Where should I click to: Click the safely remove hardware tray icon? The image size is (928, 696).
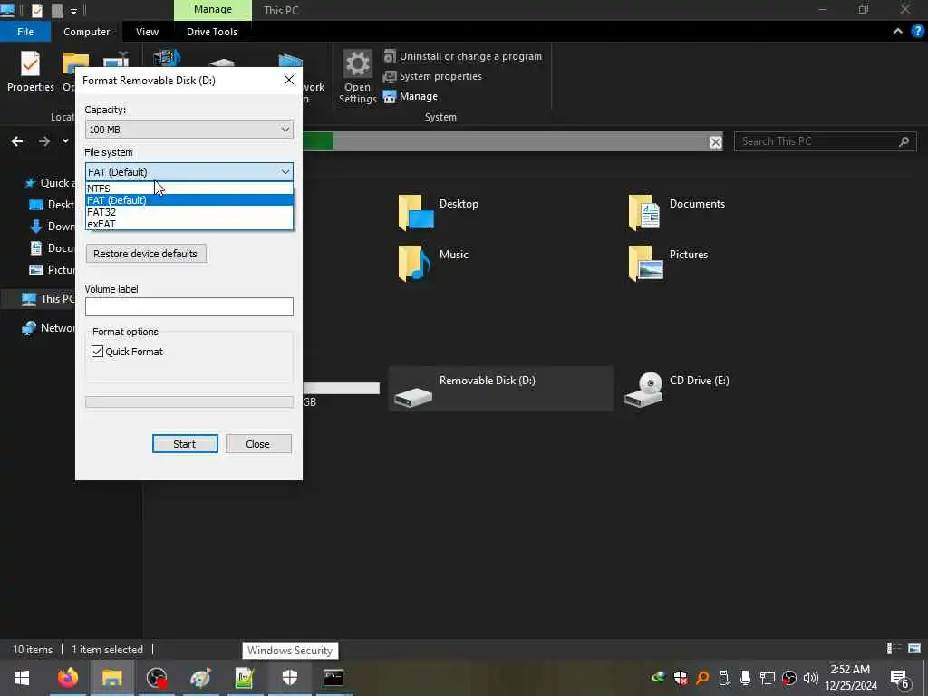pyautogui.click(x=724, y=678)
